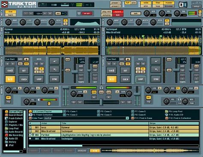Viewport: 203px width, 157px height.
Task: Select track 003 Partikel row
Action: coord(113,135)
